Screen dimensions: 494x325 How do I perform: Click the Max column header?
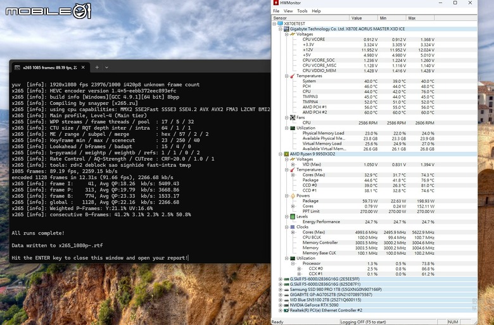pos(420,18)
